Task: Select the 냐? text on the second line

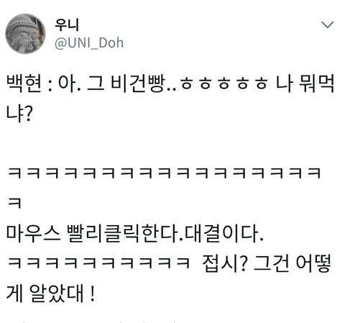Action: click(19, 114)
